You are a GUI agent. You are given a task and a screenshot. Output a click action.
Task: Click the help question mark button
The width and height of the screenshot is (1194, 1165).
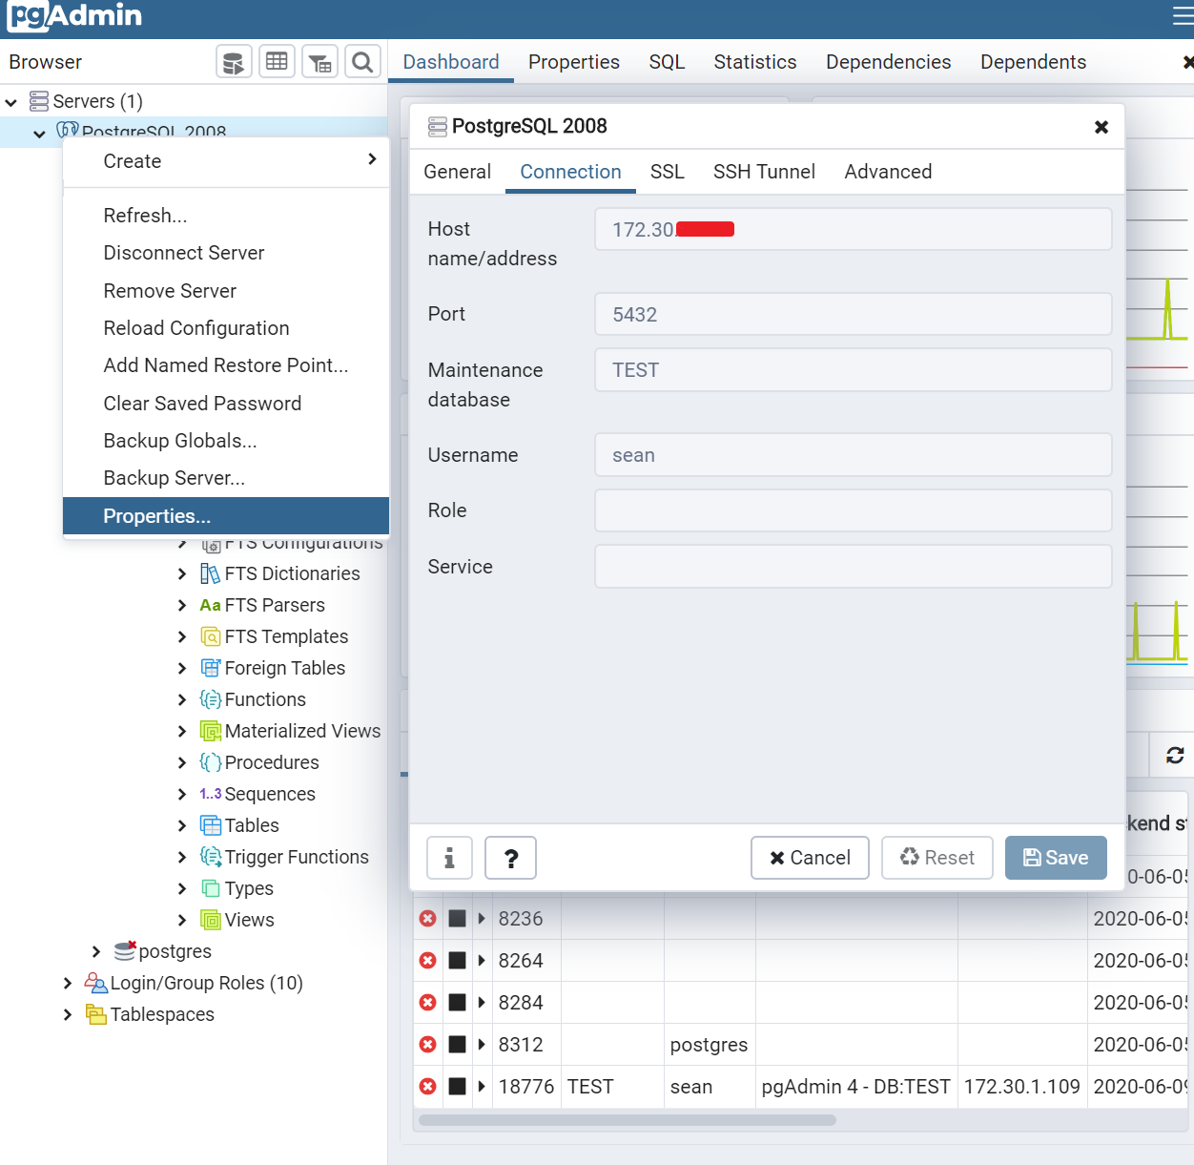click(x=511, y=858)
